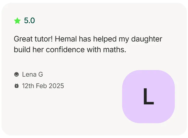Image resolution: width=188 pixels, height=138 pixels.
Task: Click the word confidence in the review
Action: point(65,50)
